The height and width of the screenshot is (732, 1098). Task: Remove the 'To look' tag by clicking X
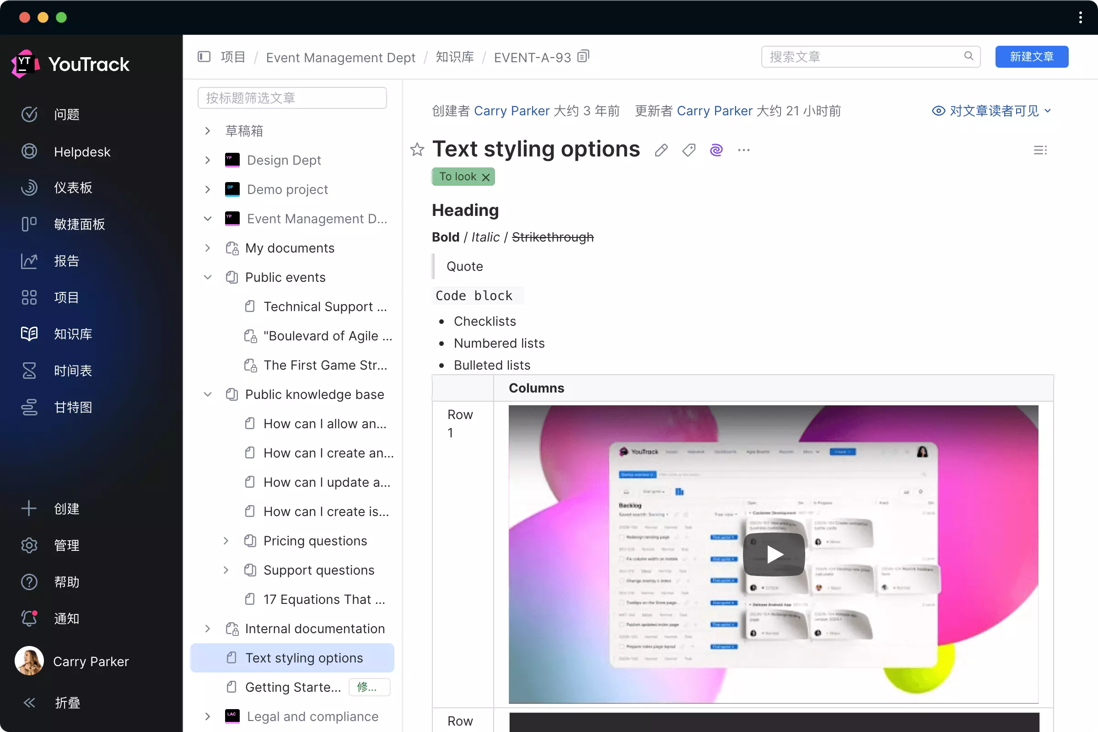485,177
